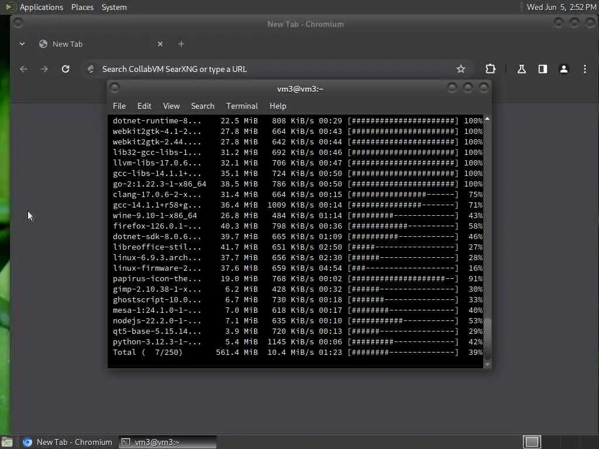Click the lib32-gcc-libs-1... row
Screen dimensions: 599x449
click(297, 153)
